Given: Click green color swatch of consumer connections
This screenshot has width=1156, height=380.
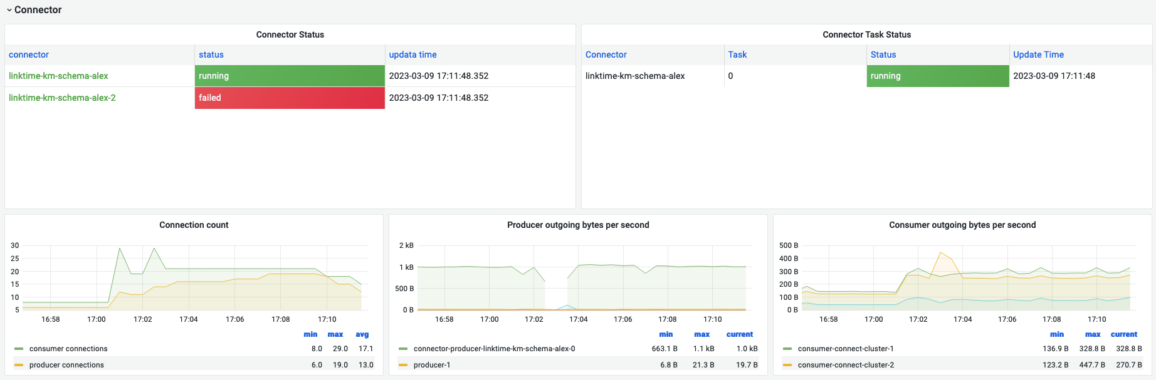Looking at the screenshot, I should pos(19,349).
